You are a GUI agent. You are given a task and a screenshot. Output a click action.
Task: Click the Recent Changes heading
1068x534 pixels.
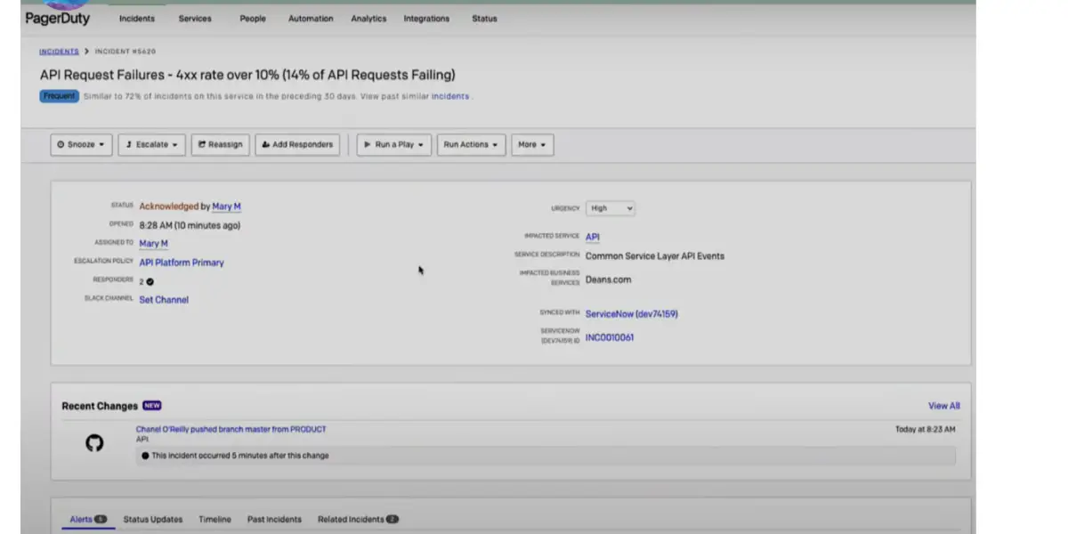click(100, 406)
